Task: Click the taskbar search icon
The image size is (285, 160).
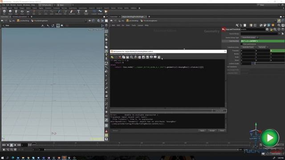Action: coord(8,158)
